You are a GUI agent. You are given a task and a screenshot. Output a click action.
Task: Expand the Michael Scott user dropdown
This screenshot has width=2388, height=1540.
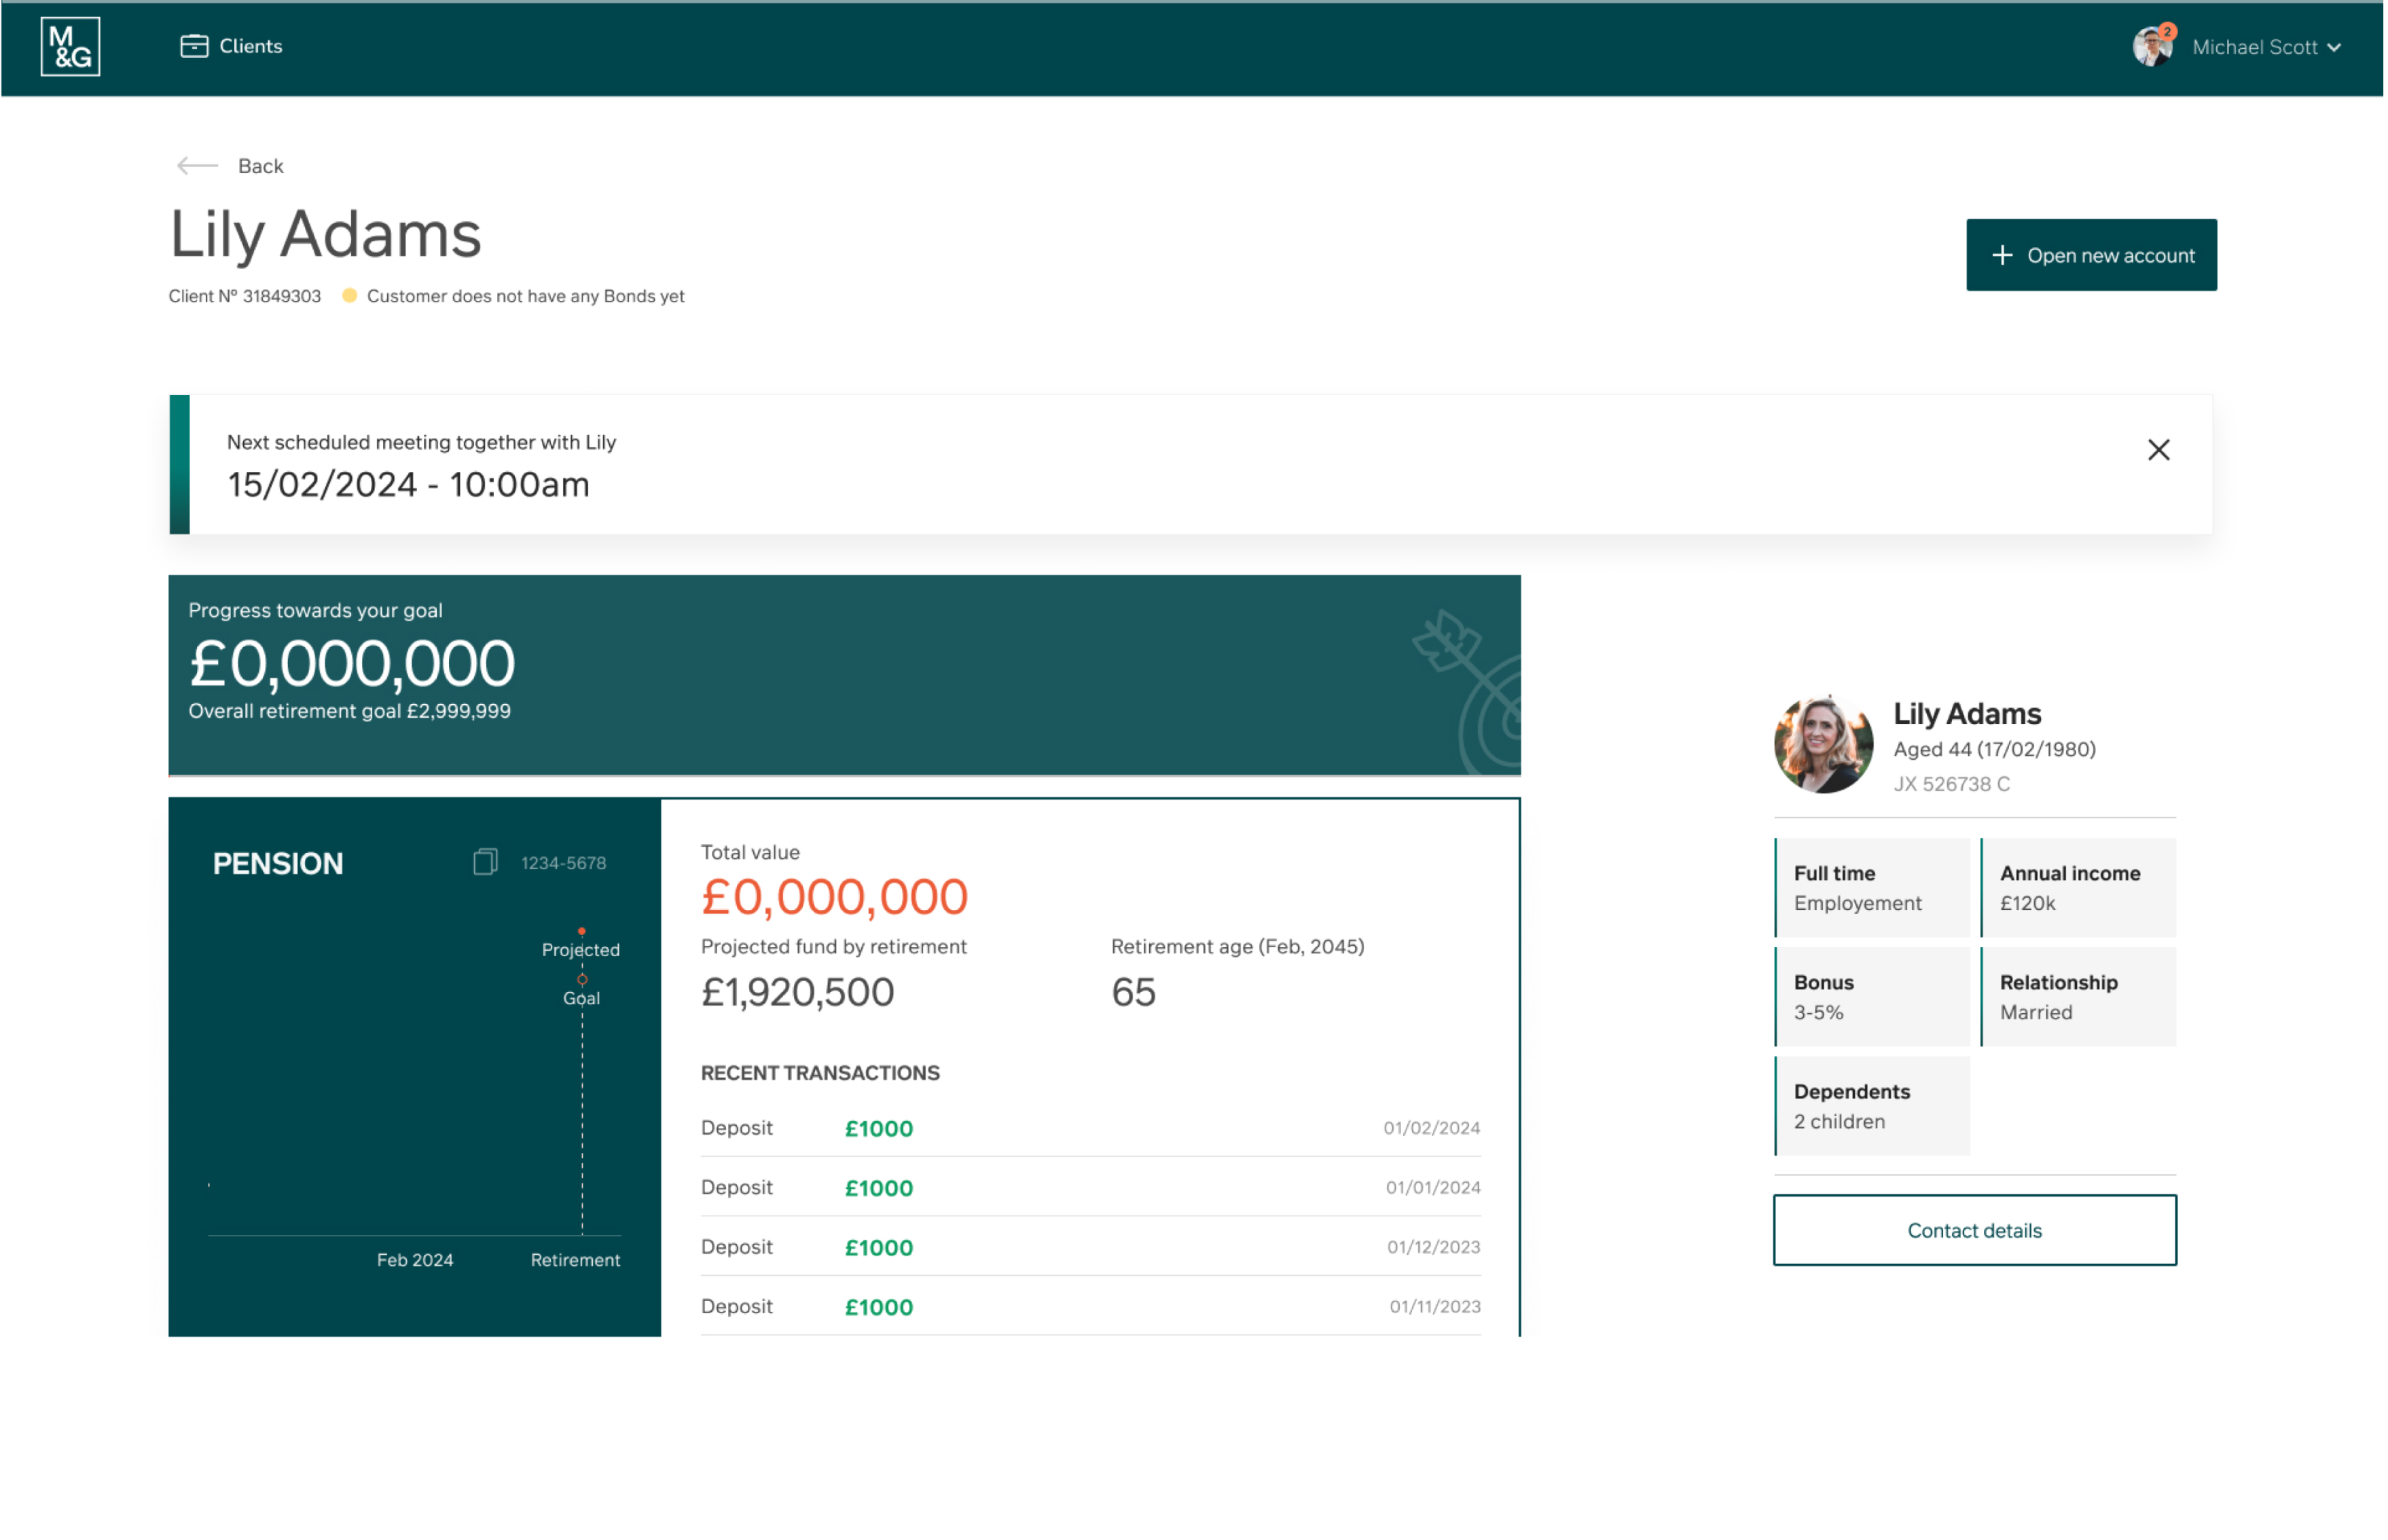[x=2266, y=47]
